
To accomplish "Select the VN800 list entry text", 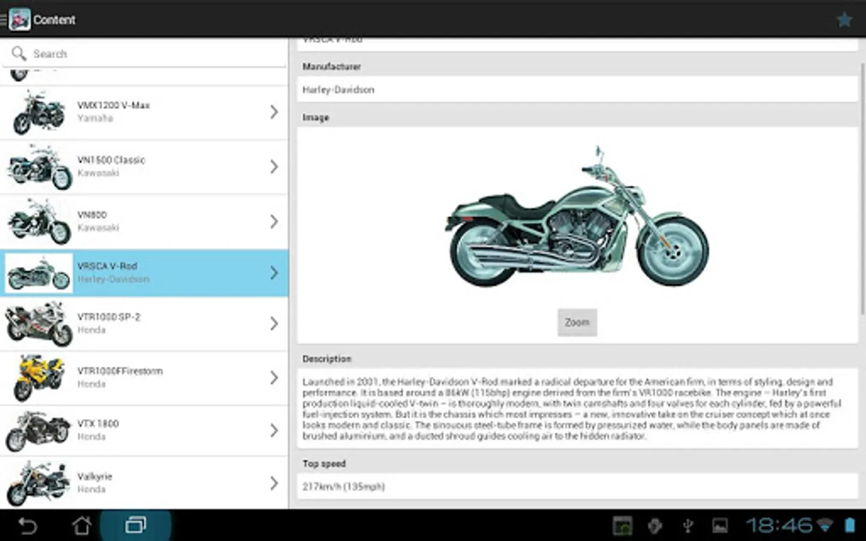I will pyautogui.click(x=98, y=221).
